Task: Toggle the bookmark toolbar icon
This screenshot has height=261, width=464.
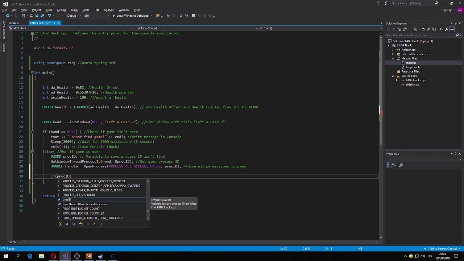Action: (194, 16)
